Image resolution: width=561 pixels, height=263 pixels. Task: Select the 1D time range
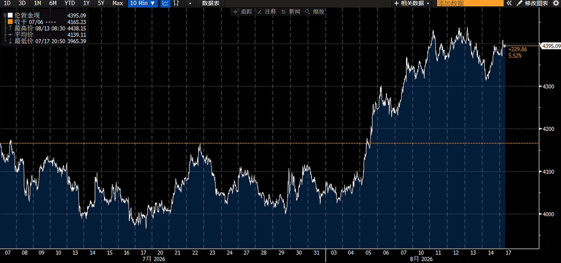pos(7,3)
